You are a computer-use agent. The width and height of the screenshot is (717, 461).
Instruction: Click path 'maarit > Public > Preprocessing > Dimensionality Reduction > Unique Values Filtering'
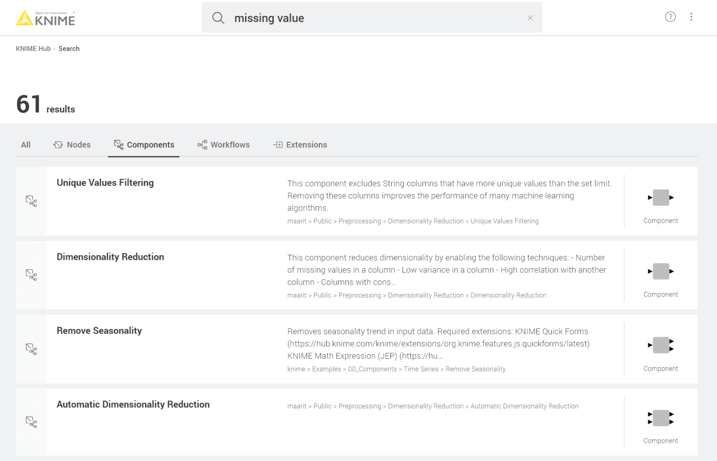(413, 221)
